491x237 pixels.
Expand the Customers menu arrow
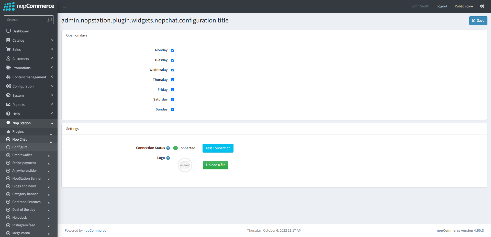52,58
